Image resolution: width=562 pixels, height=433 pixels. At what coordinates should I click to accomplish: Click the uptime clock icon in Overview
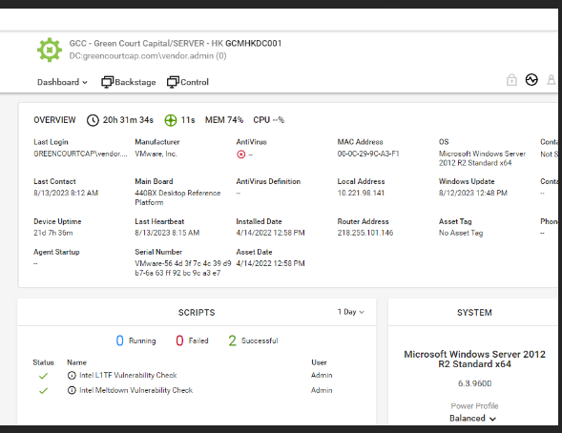click(93, 120)
